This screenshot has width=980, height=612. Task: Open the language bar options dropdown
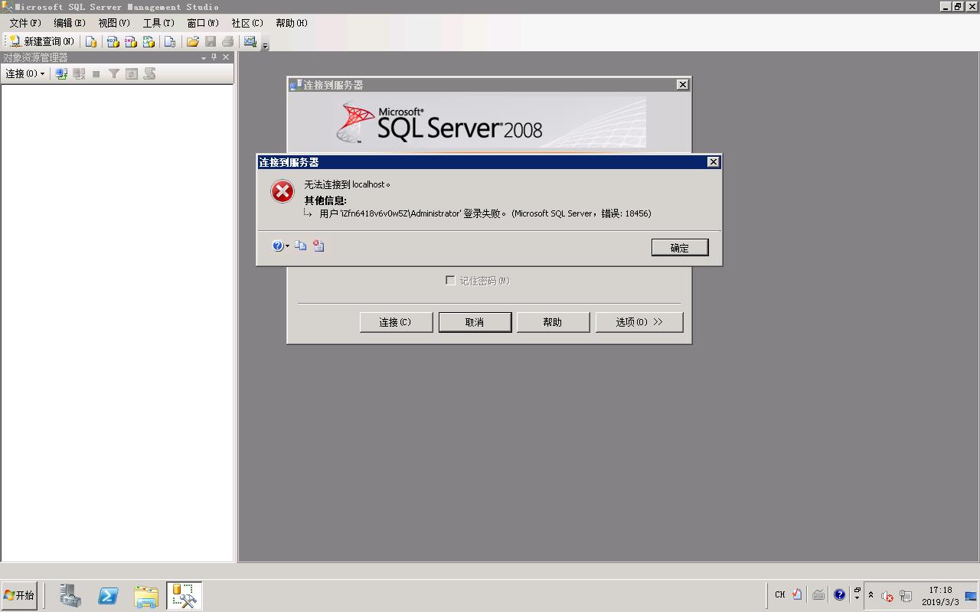(x=857, y=598)
